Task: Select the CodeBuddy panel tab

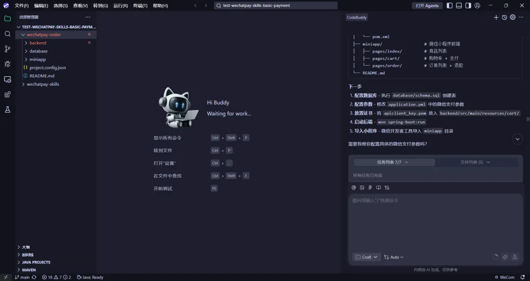Action: pyautogui.click(x=357, y=17)
